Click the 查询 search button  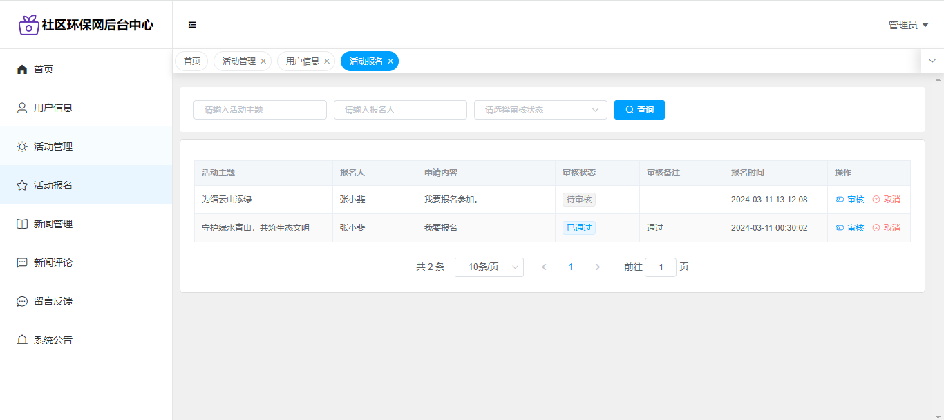pyautogui.click(x=639, y=110)
